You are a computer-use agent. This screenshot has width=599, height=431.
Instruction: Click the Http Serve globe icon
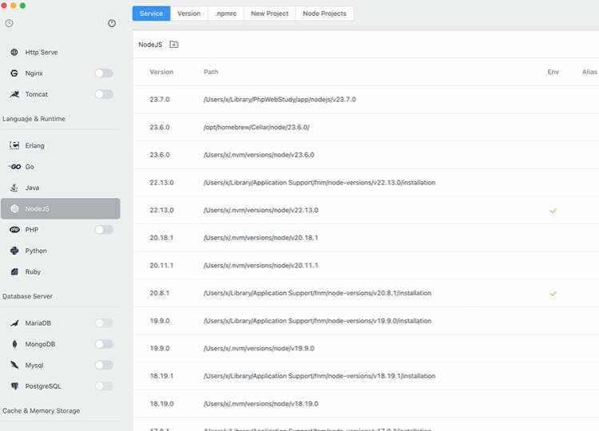pyautogui.click(x=14, y=53)
